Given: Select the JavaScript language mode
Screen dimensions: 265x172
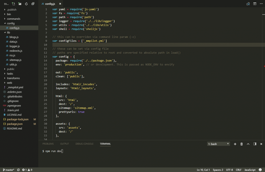Looking at the screenshot, I should [250, 170].
